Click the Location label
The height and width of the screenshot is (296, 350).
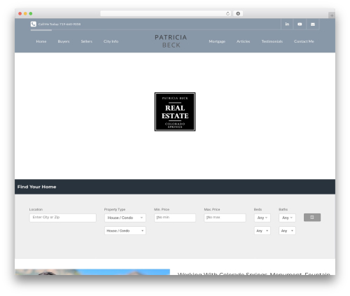coord(36,209)
